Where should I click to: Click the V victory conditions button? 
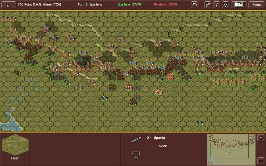coord(225,5)
